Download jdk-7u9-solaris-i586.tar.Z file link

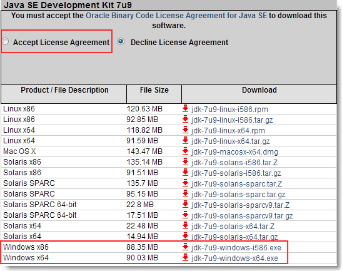click(x=234, y=163)
